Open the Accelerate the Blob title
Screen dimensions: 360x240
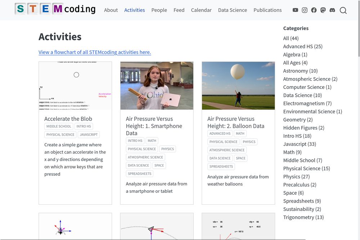[68, 119]
